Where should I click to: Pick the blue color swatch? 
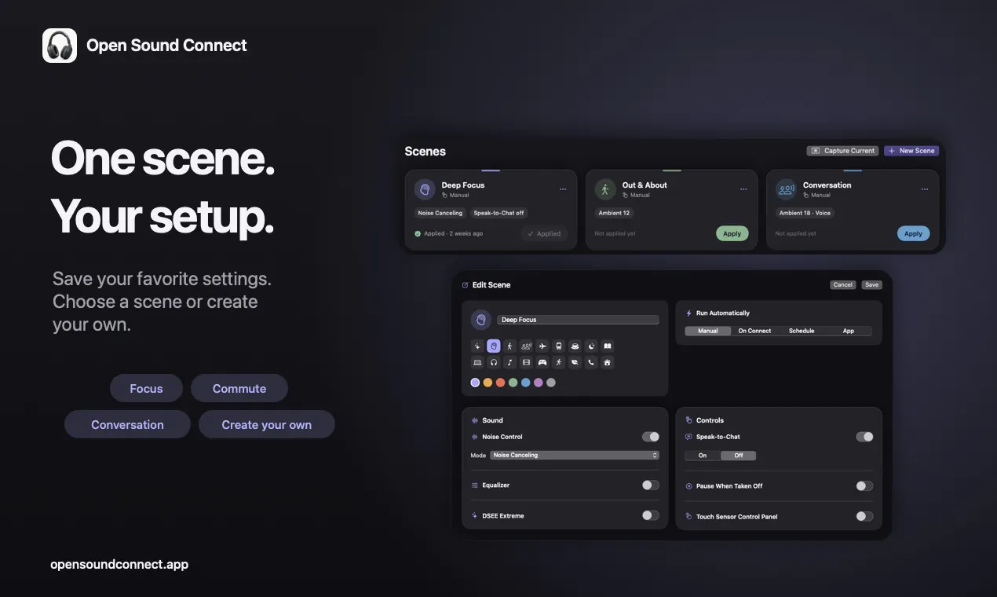tap(525, 383)
